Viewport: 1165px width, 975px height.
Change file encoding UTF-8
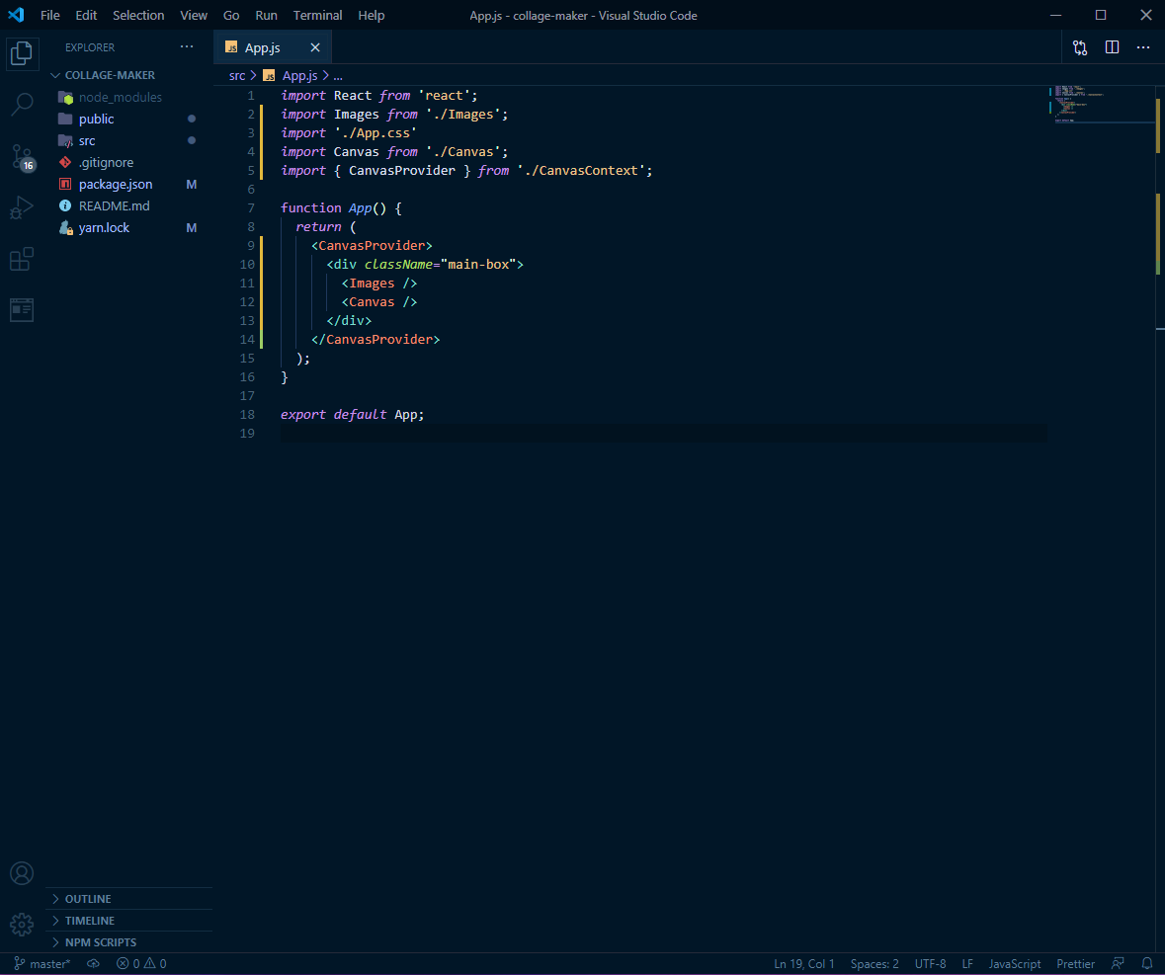(930, 964)
